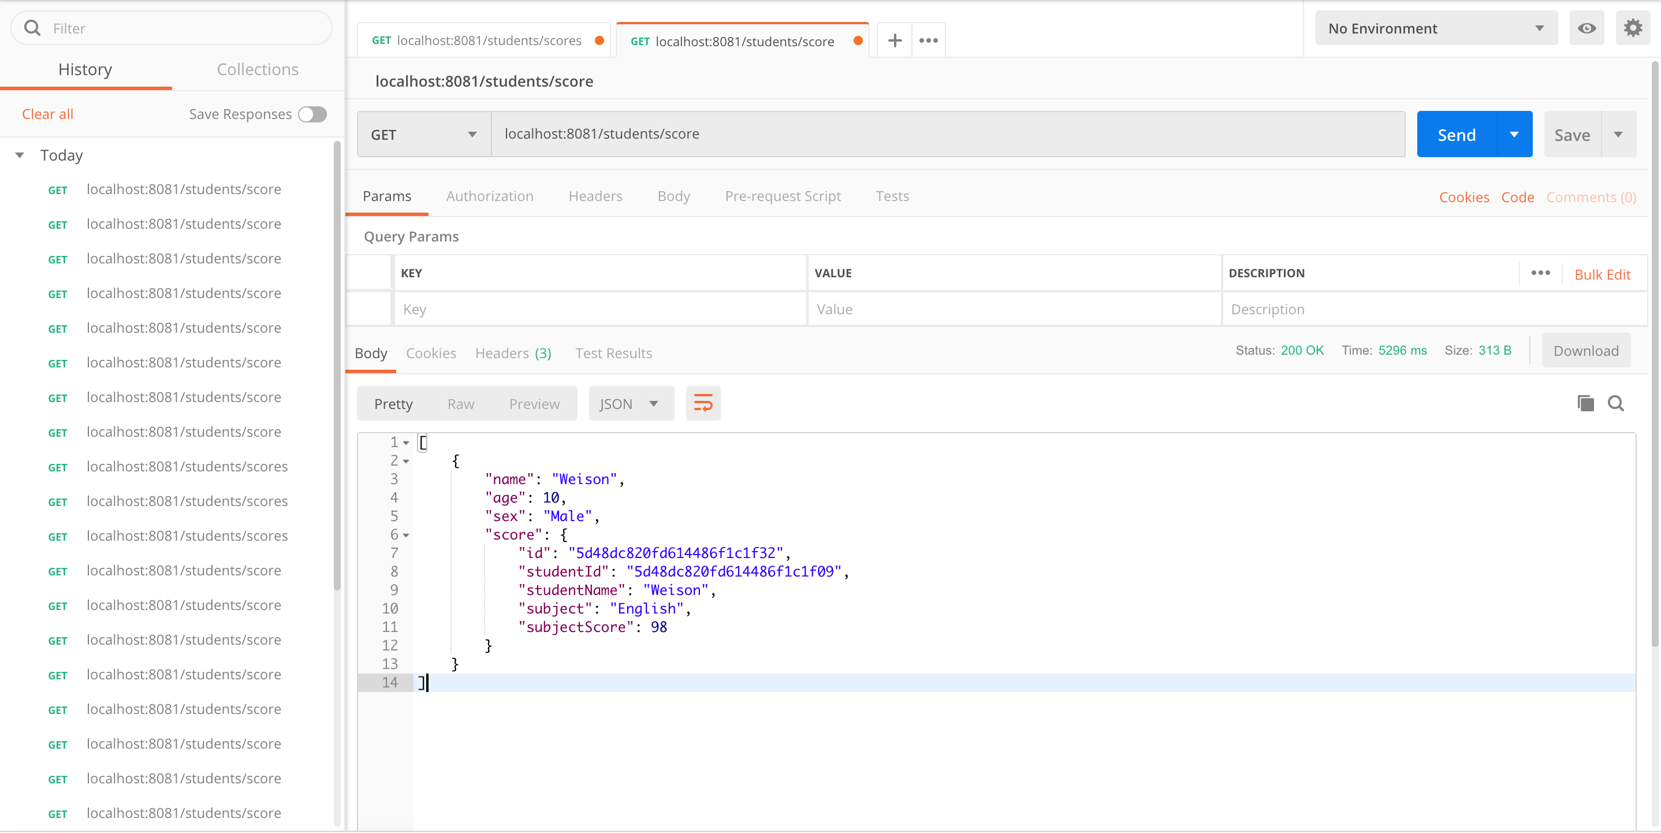Click the request URL input field
Image resolution: width=1661 pixels, height=833 pixels.
point(947,134)
